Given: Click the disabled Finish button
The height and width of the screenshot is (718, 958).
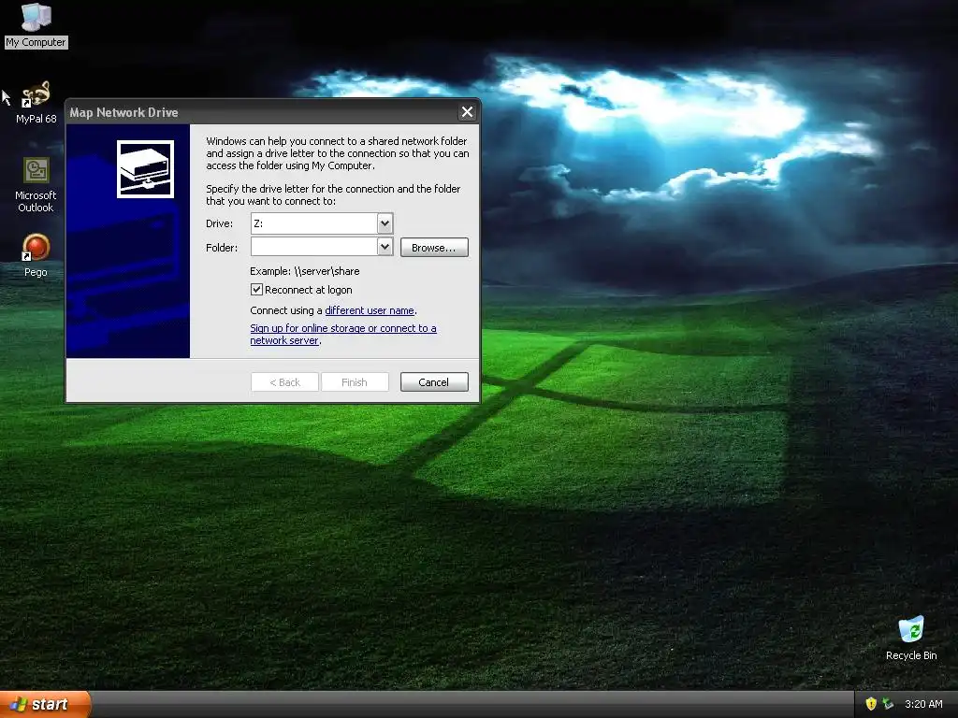Looking at the screenshot, I should click(x=355, y=382).
